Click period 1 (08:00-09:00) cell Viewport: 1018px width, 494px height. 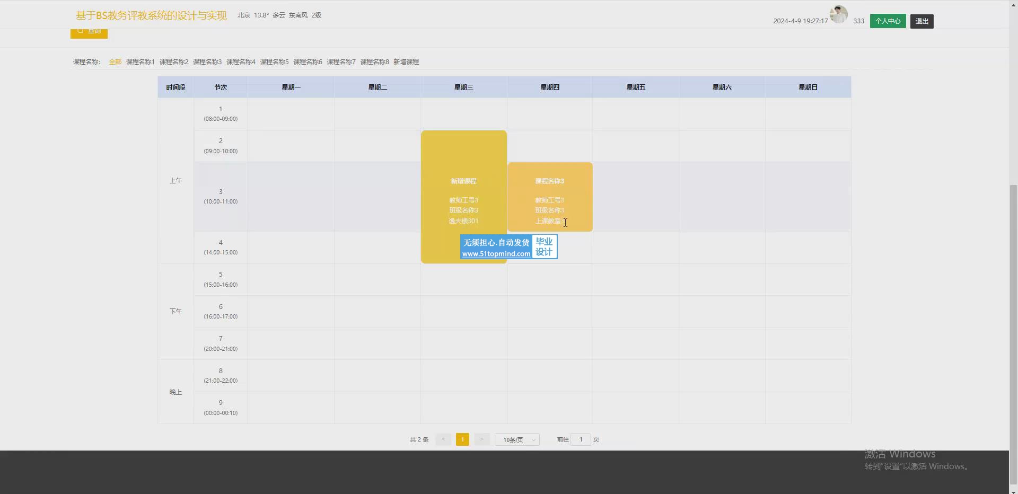pos(221,114)
